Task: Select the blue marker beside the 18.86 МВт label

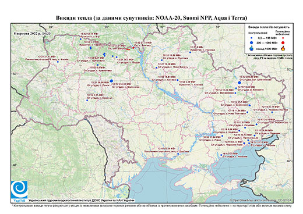Action: point(236,88)
